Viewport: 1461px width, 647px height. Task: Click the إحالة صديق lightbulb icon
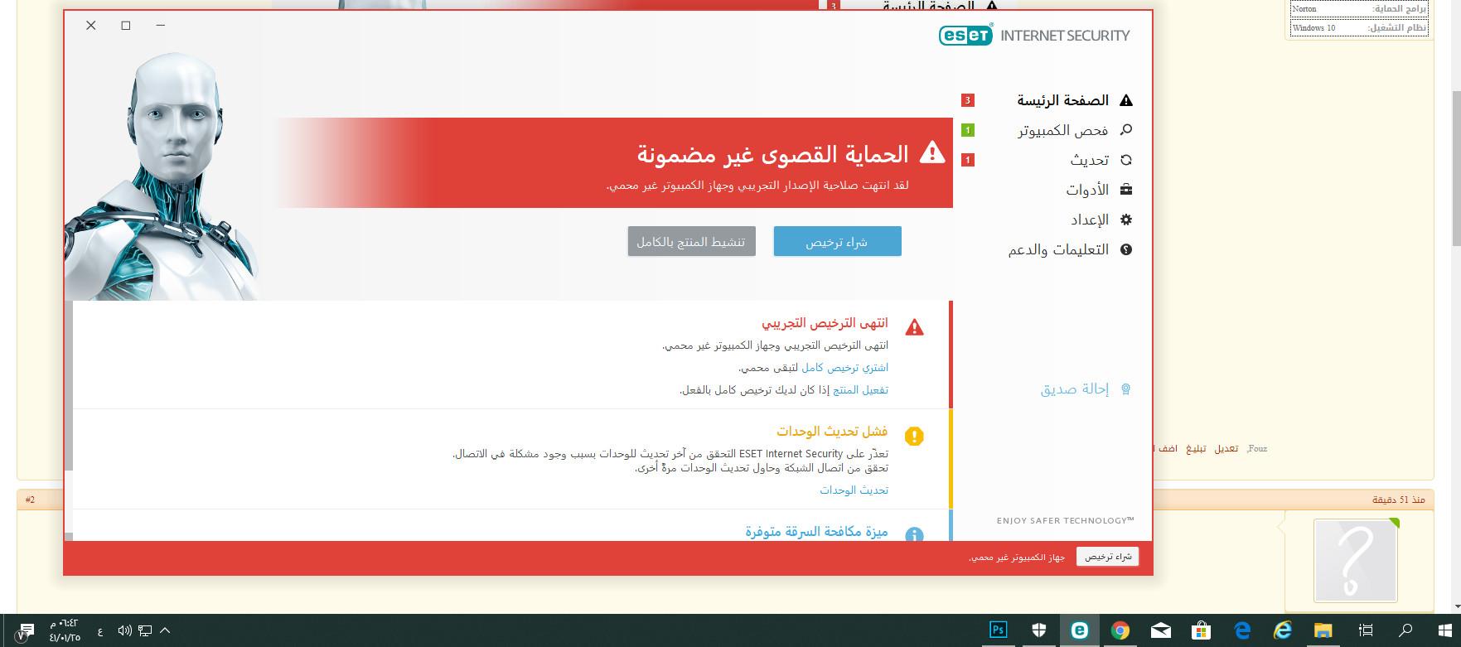tap(1125, 389)
